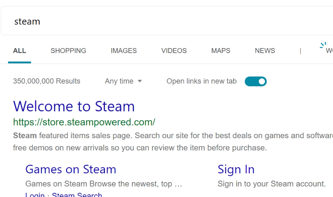Click the Open links in new tab label
This screenshot has width=333, height=197.
tap(202, 81)
